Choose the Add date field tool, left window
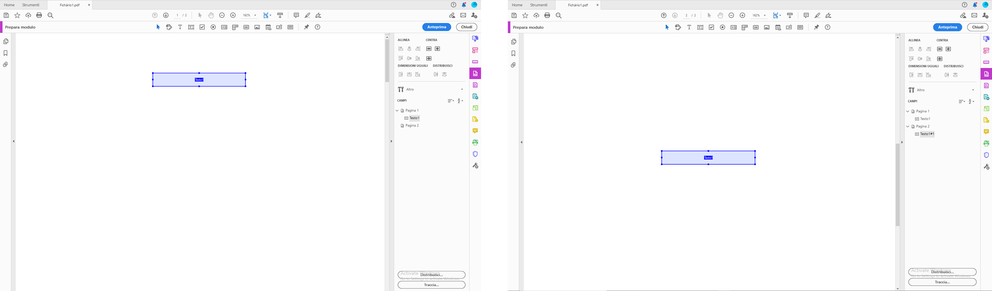This screenshot has height=291, width=992. click(x=268, y=27)
